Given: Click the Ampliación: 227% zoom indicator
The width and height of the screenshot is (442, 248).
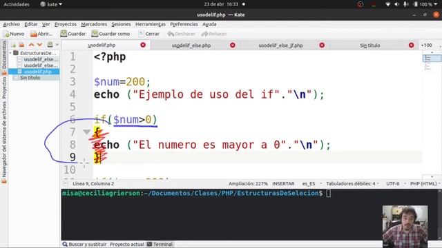Looking at the screenshot, I should [x=248, y=184].
